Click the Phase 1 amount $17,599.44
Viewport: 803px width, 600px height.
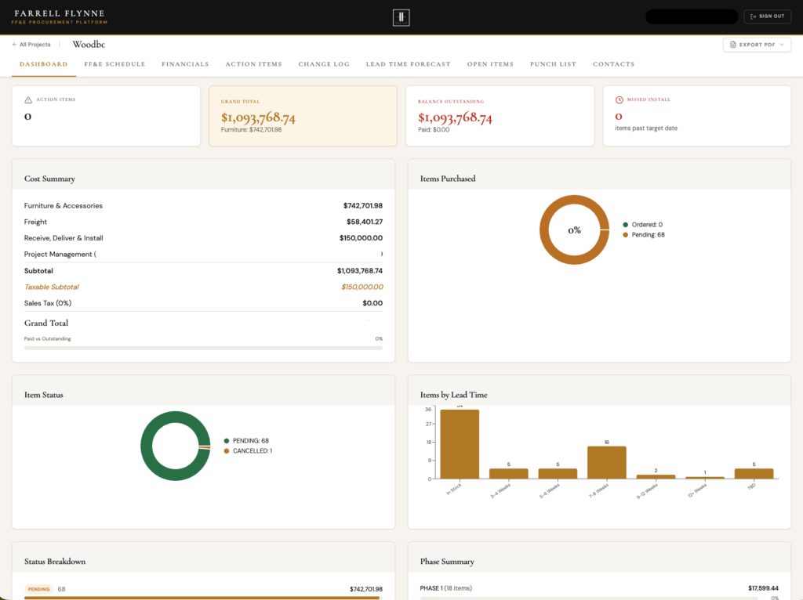(x=763, y=588)
